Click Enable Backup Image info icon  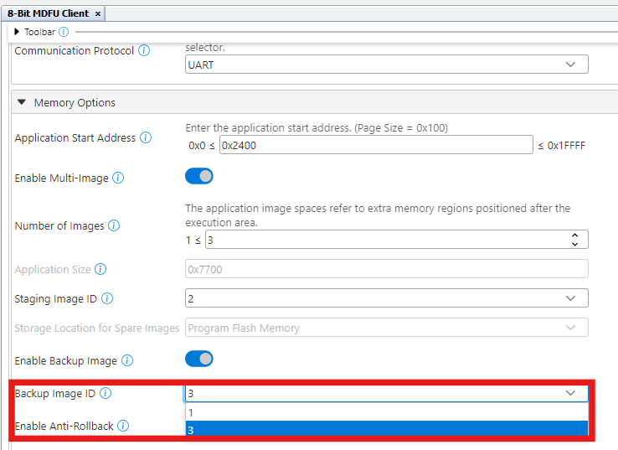point(127,361)
